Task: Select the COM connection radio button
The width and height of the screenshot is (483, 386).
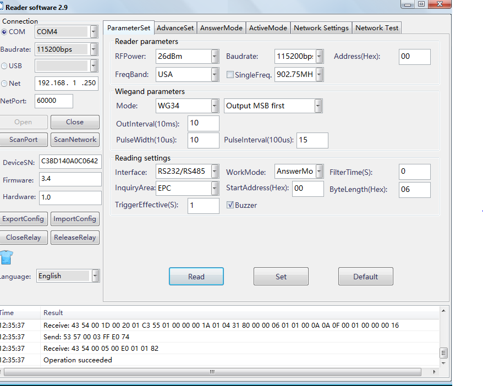Action: [x=6, y=31]
